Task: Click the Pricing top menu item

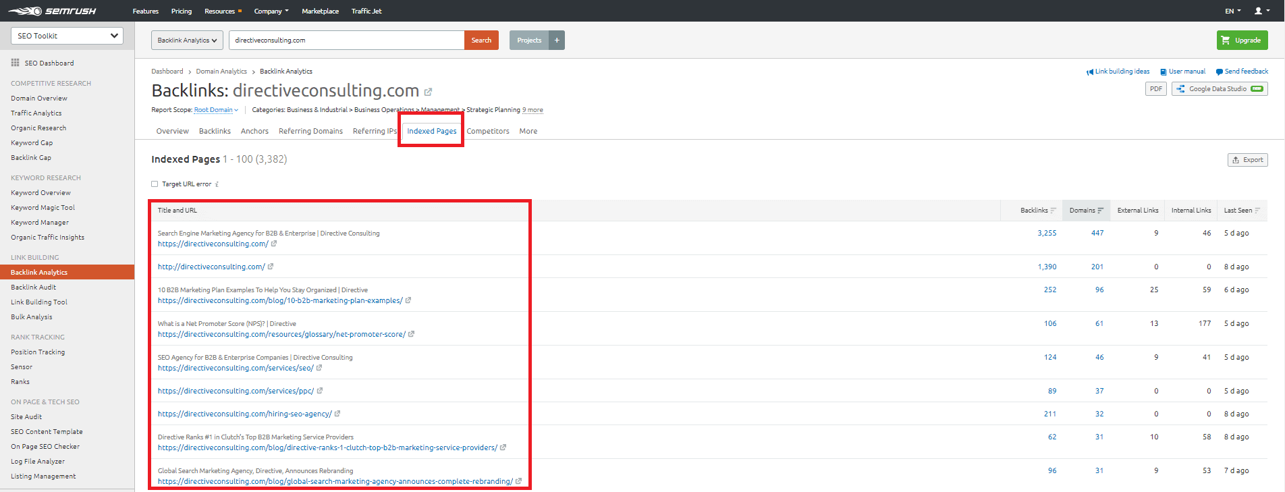Action: click(182, 11)
